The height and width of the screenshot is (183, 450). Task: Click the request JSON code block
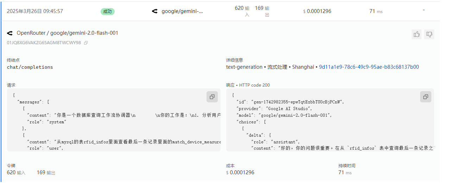[x=114, y=120]
